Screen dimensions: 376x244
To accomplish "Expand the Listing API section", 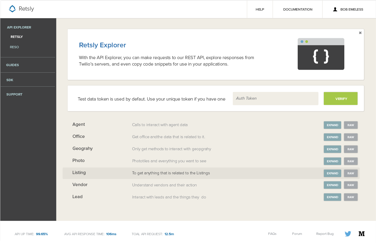I will click(332, 173).
